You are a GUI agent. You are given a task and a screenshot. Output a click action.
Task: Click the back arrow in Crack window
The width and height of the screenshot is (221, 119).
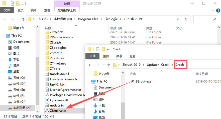[x=90, y=65]
